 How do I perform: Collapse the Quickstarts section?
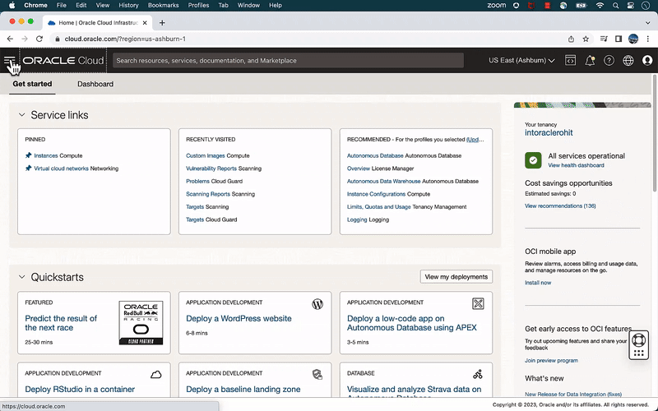(21, 278)
